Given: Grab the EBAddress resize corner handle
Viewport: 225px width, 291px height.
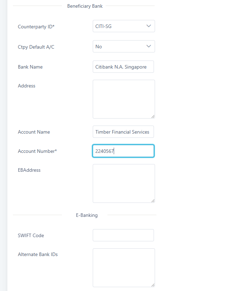Looking at the screenshot, I should pyautogui.click(x=153, y=201).
